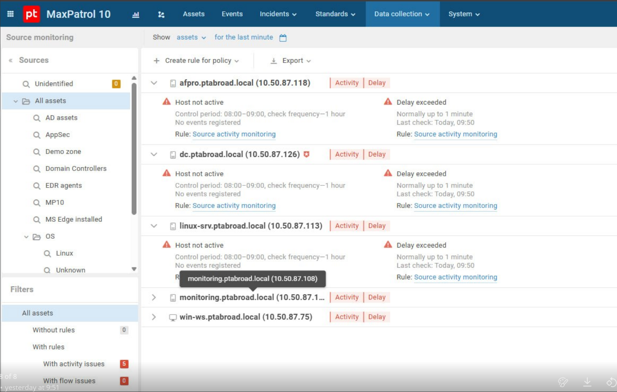
Task: Collapse the linux-srv.ptabroad.local row
Action: pos(154,226)
